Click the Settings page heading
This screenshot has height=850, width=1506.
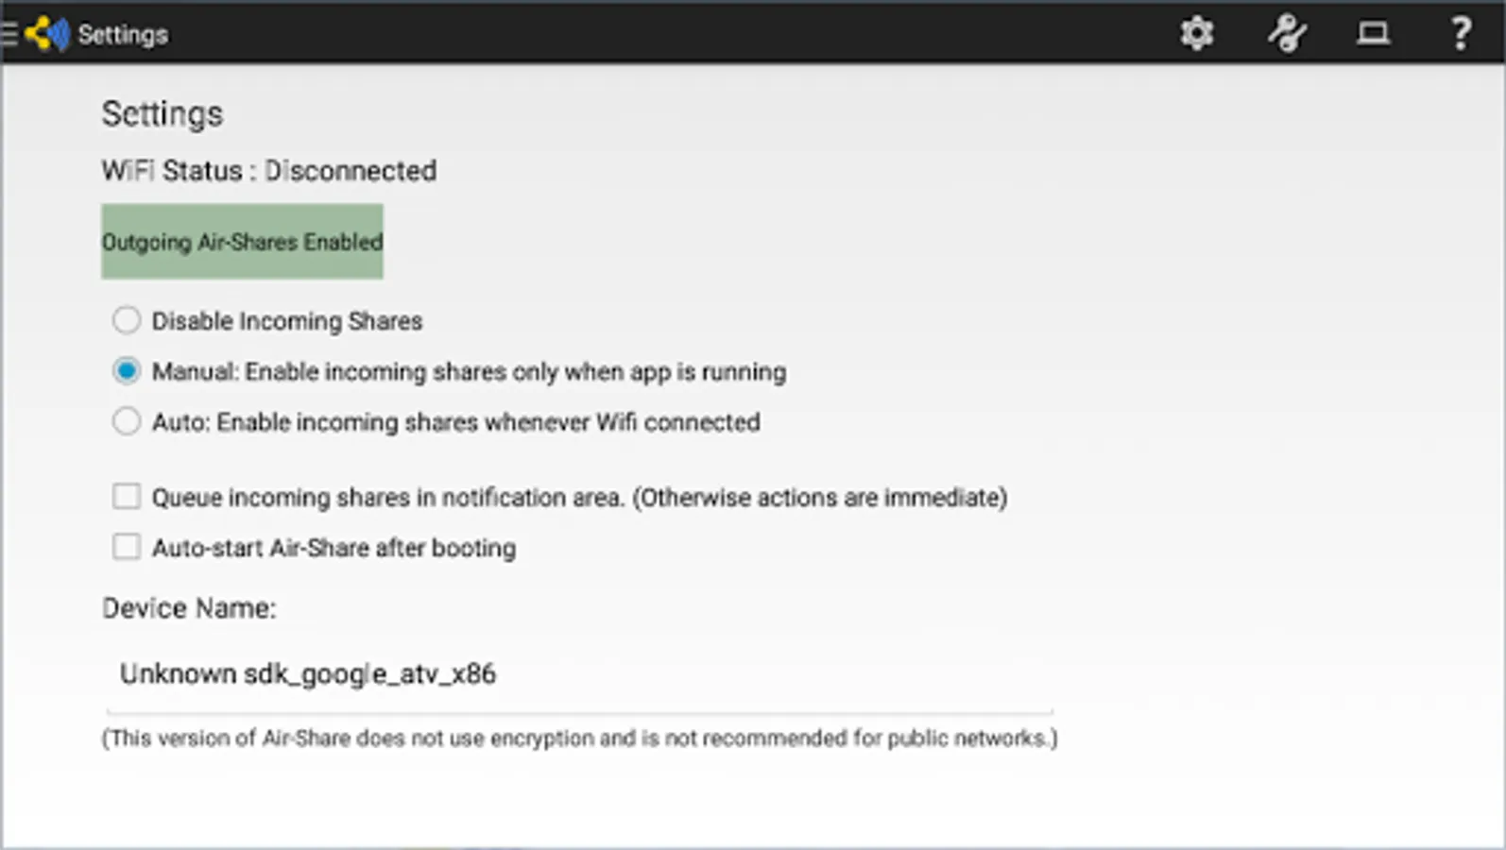point(162,114)
